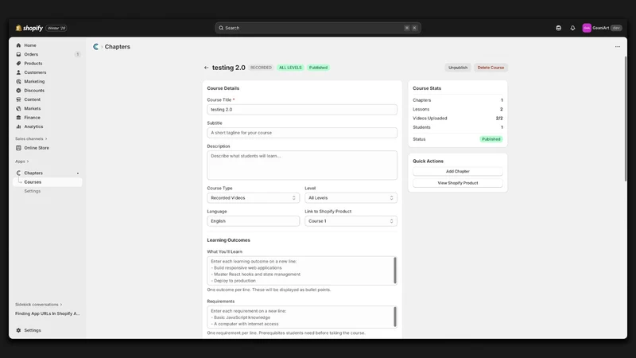This screenshot has height=358, width=636.
Task: Click the RECORDED badge
Action: click(x=261, y=68)
